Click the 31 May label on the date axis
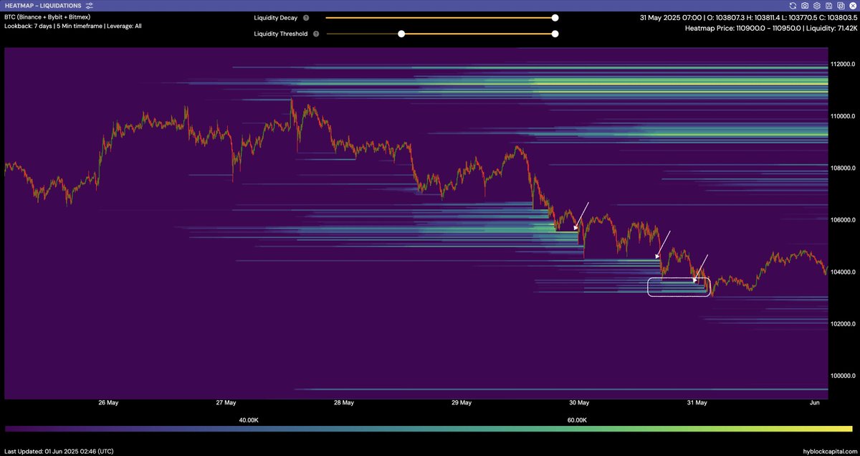Screen dimensions: 860x456 [x=697, y=402]
